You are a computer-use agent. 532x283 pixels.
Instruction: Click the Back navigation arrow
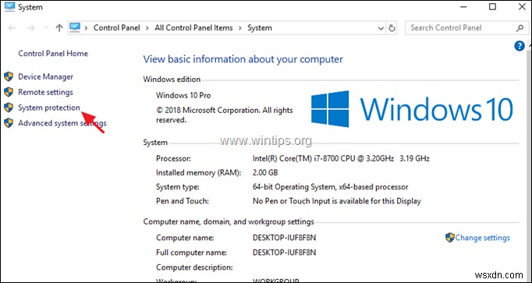pos(12,28)
